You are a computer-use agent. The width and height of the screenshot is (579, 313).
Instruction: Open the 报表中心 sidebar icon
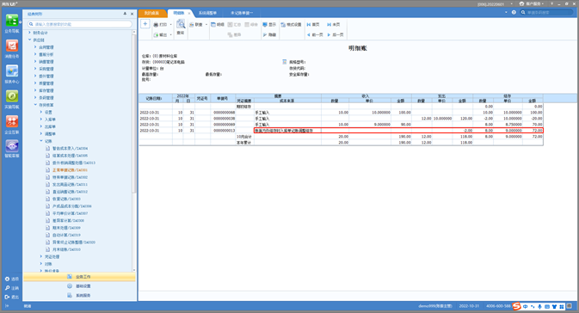tap(12, 71)
